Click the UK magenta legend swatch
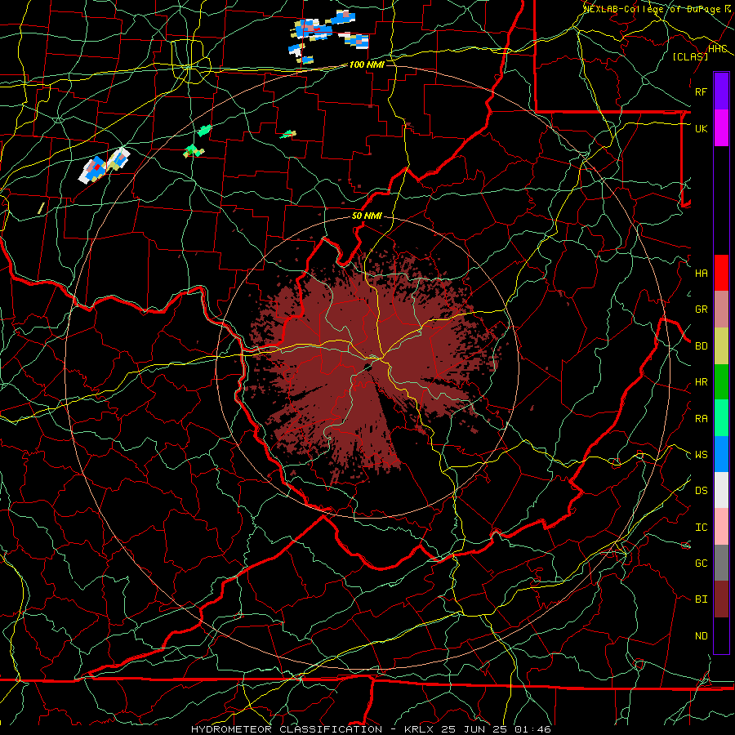Viewport: 735px width, 735px height. tap(721, 128)
